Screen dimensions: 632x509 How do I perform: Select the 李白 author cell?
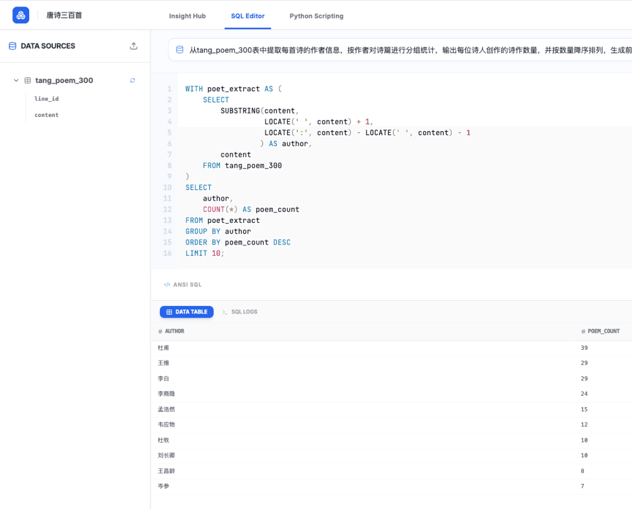point(164,379)
